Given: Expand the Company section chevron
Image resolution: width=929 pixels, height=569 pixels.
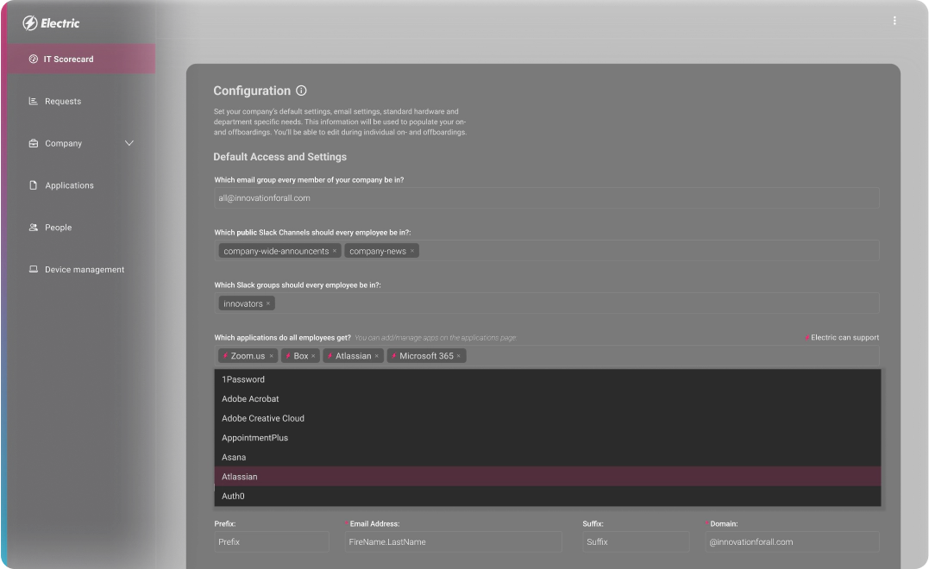Looking at the screenshot, I should [129, 143].
